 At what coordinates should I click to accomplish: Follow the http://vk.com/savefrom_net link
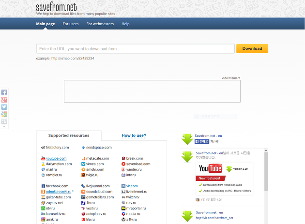214,218
